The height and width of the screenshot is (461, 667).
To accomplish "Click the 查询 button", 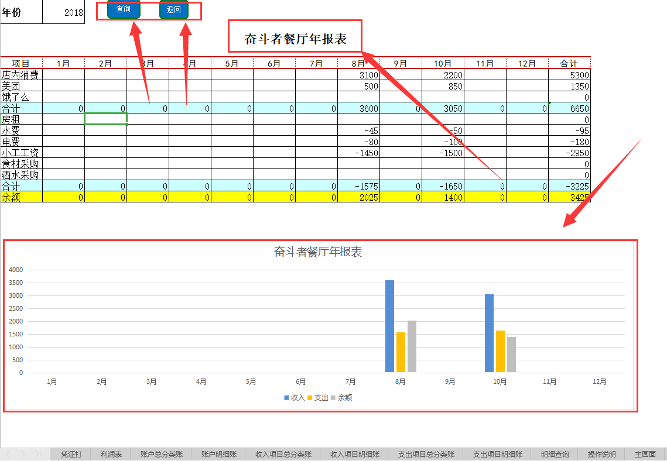I will coord(124,10).
